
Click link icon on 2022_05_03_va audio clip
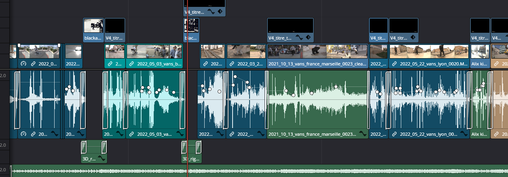(132, 134)
